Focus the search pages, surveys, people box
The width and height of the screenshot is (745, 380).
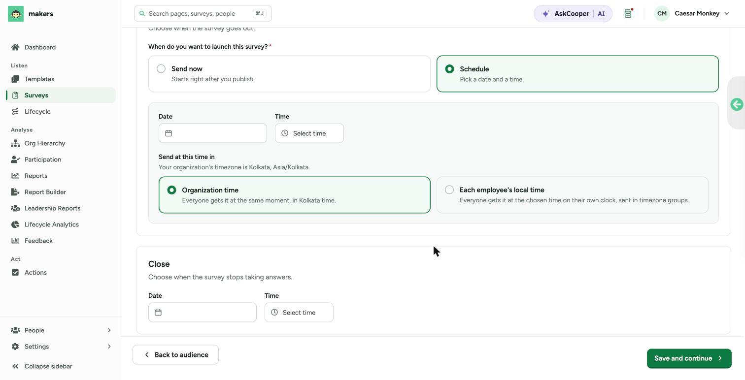203,14
